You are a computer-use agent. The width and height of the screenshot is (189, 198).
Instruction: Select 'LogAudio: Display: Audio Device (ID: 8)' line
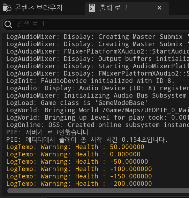click(x=98, y=88)
